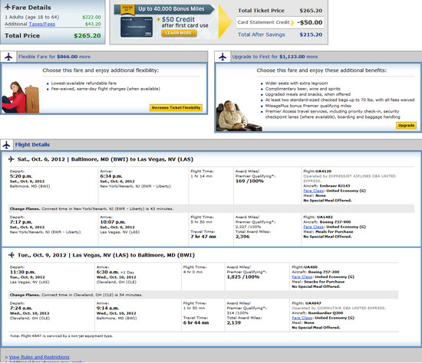Click the $222.00 adult fare amount
This screenshot has height=363, width=422.
[x=91, y=17]
